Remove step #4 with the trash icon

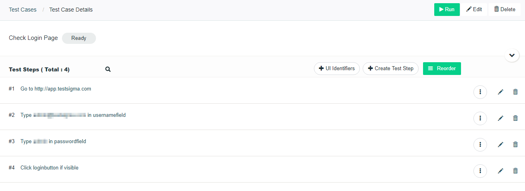515,171
